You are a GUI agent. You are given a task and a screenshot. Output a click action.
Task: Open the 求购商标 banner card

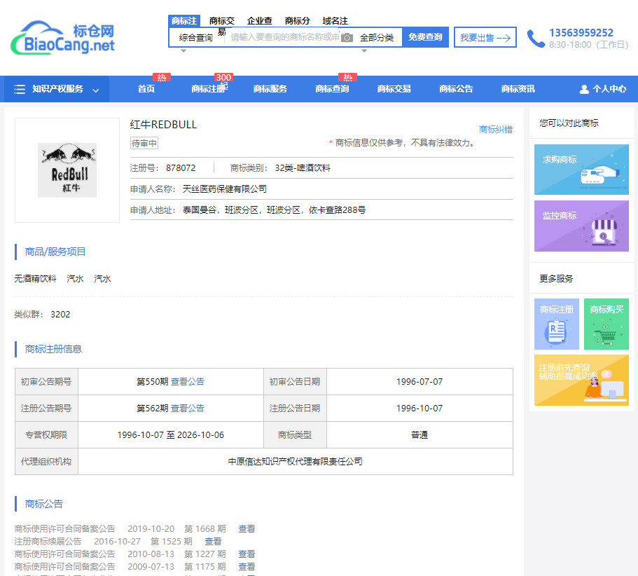pos(581,170)
